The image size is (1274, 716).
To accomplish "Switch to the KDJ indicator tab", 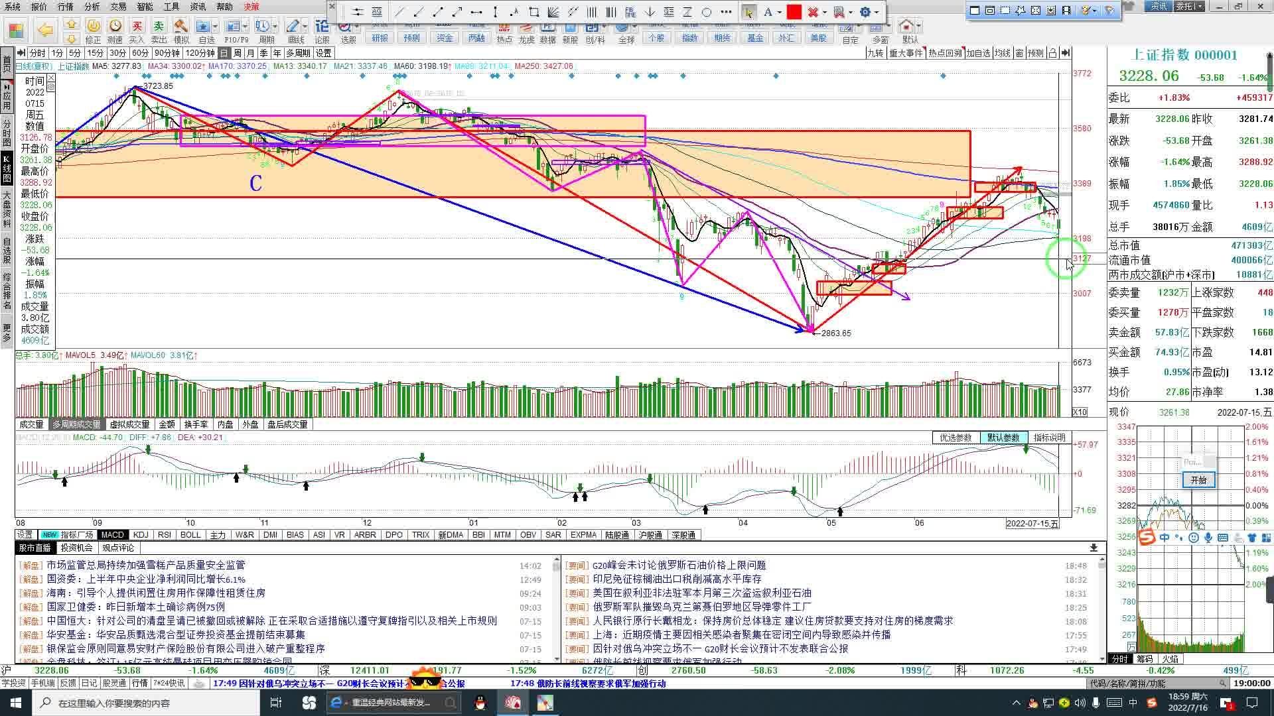I will [141, 534].
